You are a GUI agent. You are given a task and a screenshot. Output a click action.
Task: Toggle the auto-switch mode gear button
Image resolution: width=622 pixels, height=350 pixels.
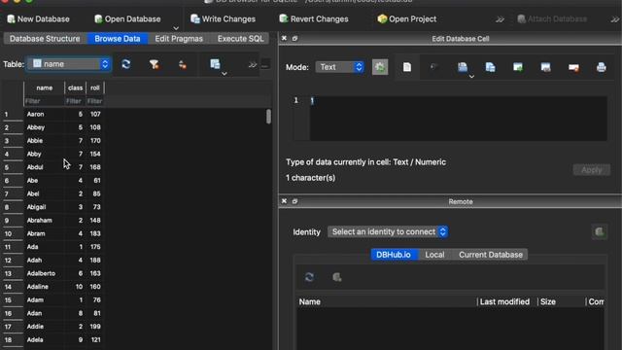coord(380,67)
